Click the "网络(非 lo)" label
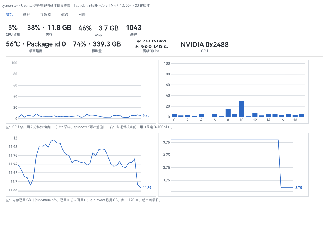 click(151, 51)
